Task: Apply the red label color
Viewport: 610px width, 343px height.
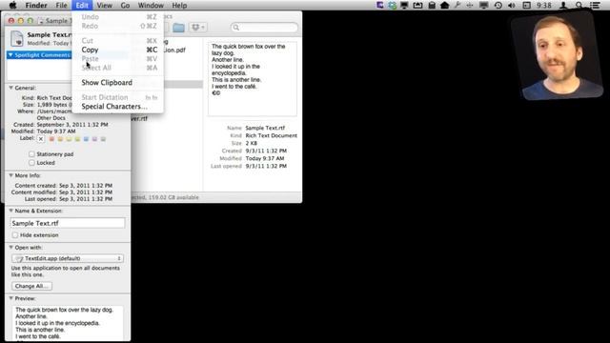Action: tap(51, 139)
